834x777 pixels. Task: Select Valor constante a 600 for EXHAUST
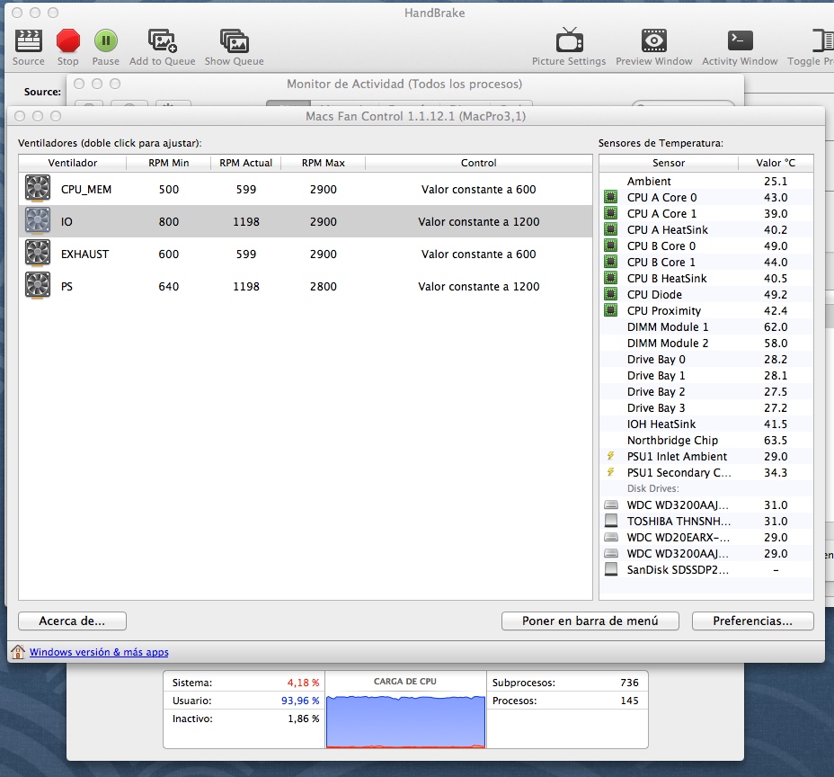coord(479,255)
